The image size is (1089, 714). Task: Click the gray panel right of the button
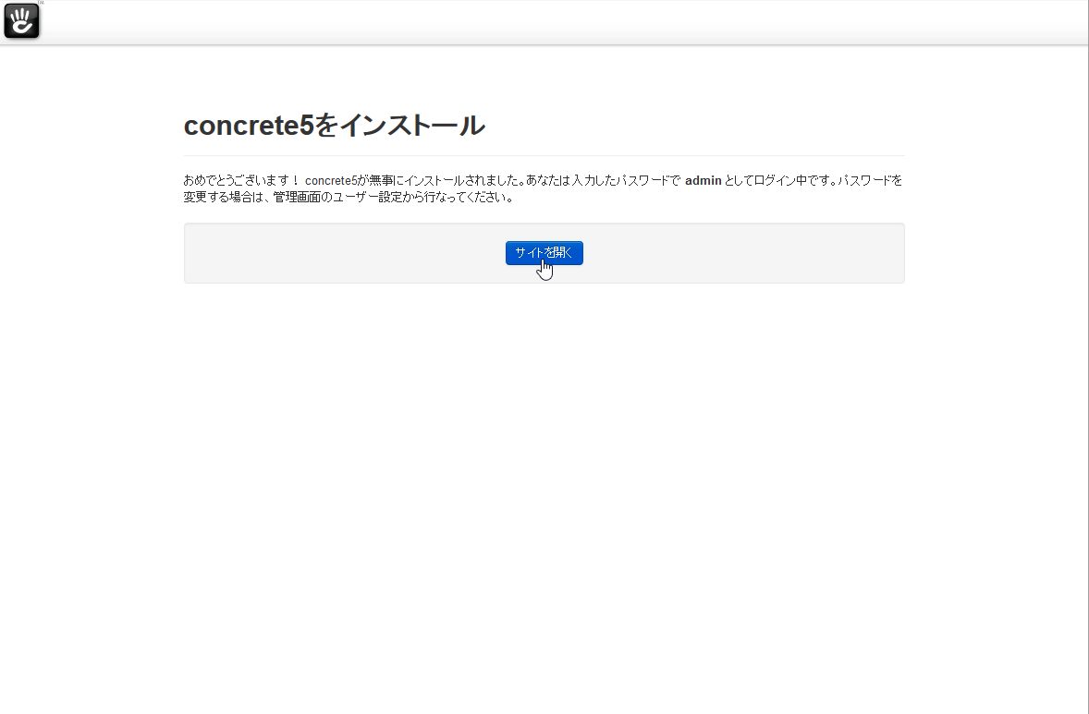point(744,252)
